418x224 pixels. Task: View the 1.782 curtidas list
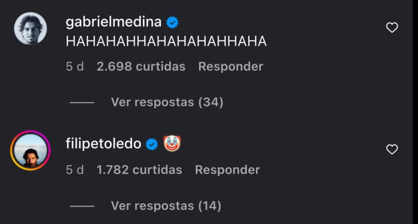click(139, 170)
